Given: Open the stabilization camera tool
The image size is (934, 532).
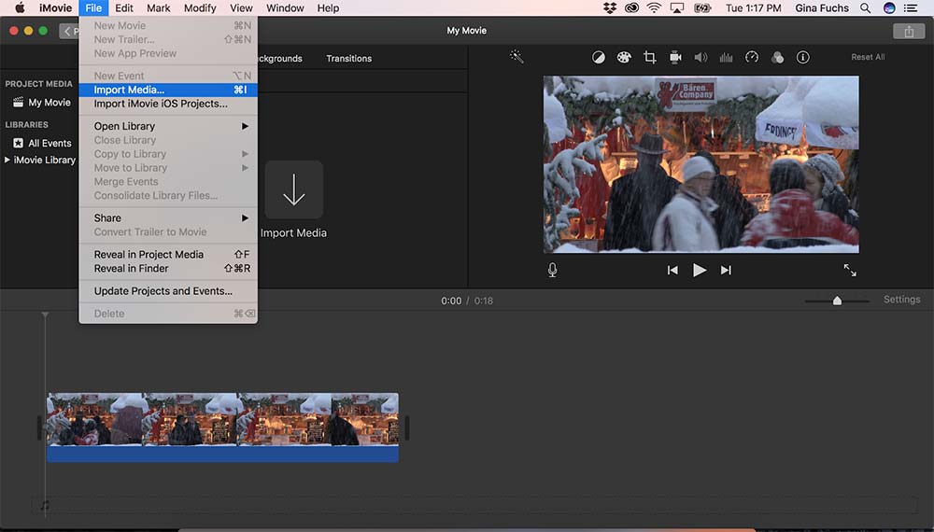Looking at the screenshot, I should pyautogui.click(x=675, y=58).
